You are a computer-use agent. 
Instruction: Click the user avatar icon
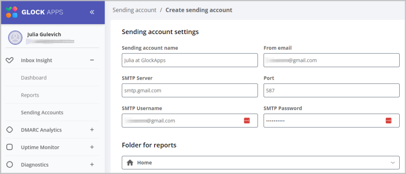(15, 38)
